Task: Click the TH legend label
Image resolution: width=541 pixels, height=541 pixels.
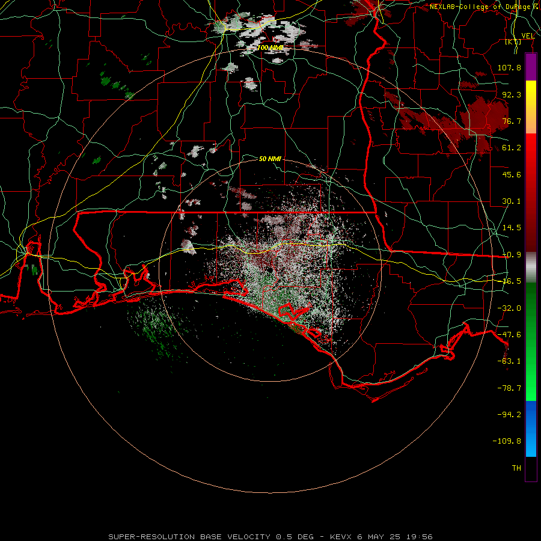Action: click(x=516, y=468)
